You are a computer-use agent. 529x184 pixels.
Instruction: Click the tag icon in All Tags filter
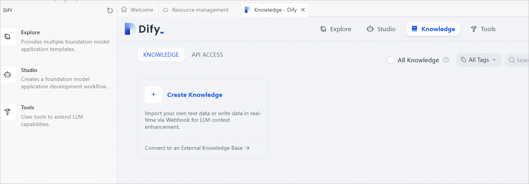click(x=463, y=60)
